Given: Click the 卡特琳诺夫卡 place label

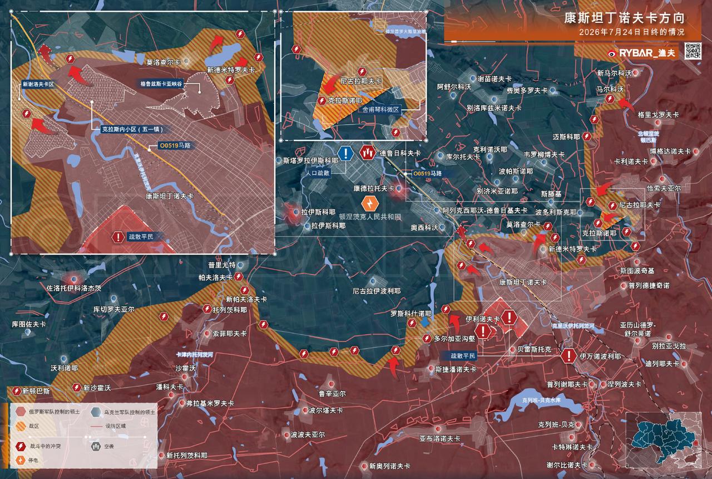Looking at the screenshot, I should point(572,447).
